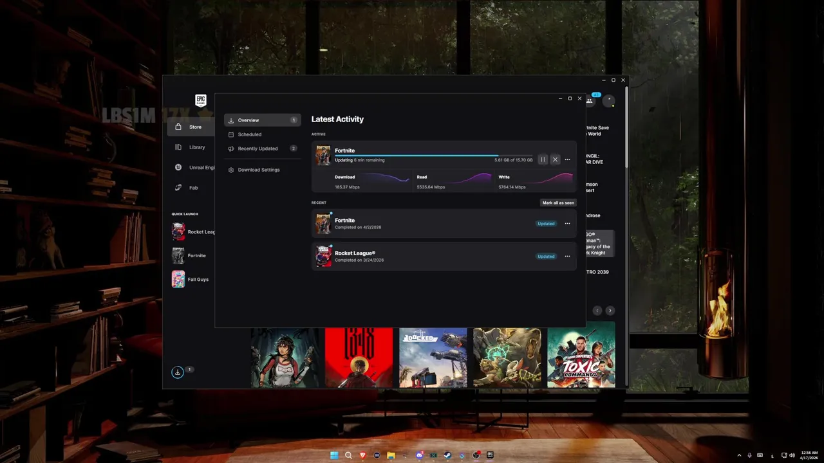The height and width of the screenshot is (463, 824).
Task: Click the microphone tray icon
Action: coord(749,455)
